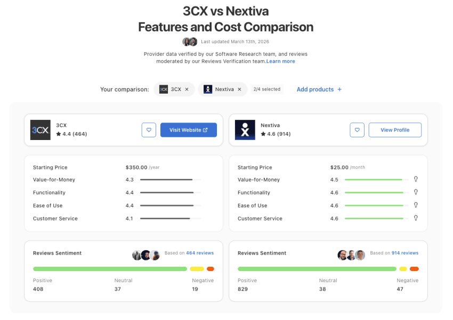This screenshot has width=453, height=320.
Task: Open Add products to extend the comparison
Action: [318, 89]
